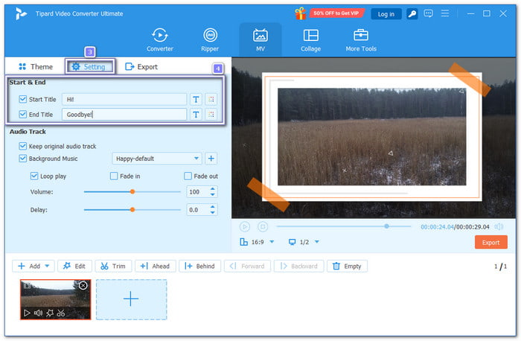Click the key register icon in title bar

(x=411, y=13)
